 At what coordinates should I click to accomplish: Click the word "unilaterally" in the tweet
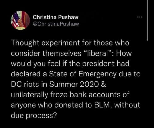click(30, 95)
